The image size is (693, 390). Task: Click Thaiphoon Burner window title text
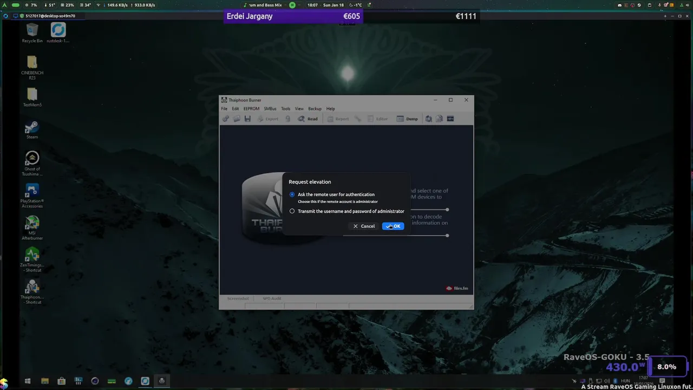(245, 100)
